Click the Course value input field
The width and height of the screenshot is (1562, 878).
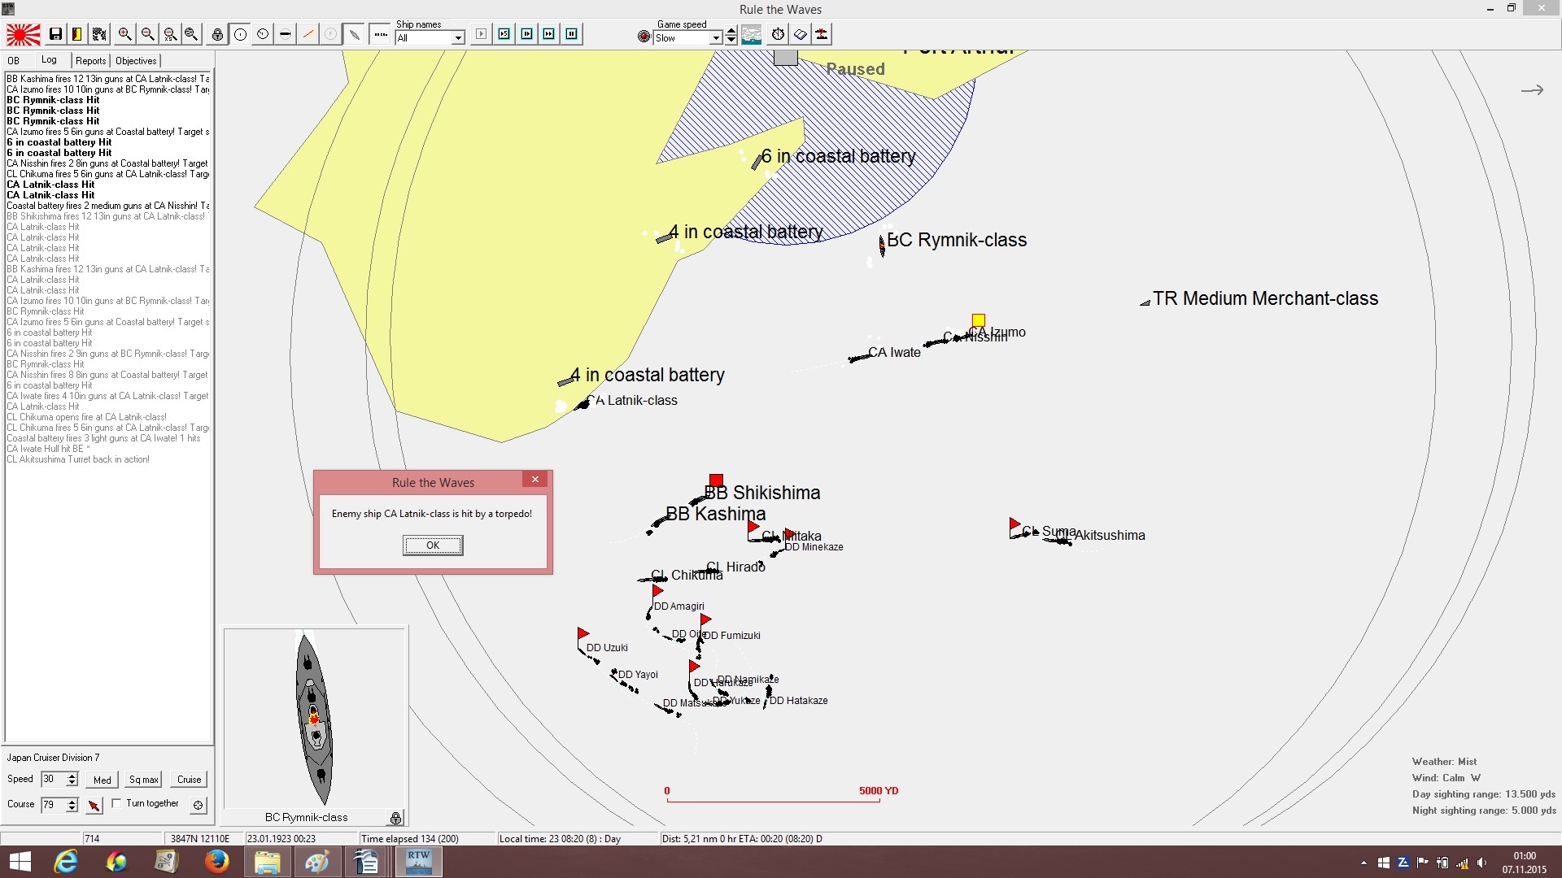pyautogui.click(x=53, y=805)
